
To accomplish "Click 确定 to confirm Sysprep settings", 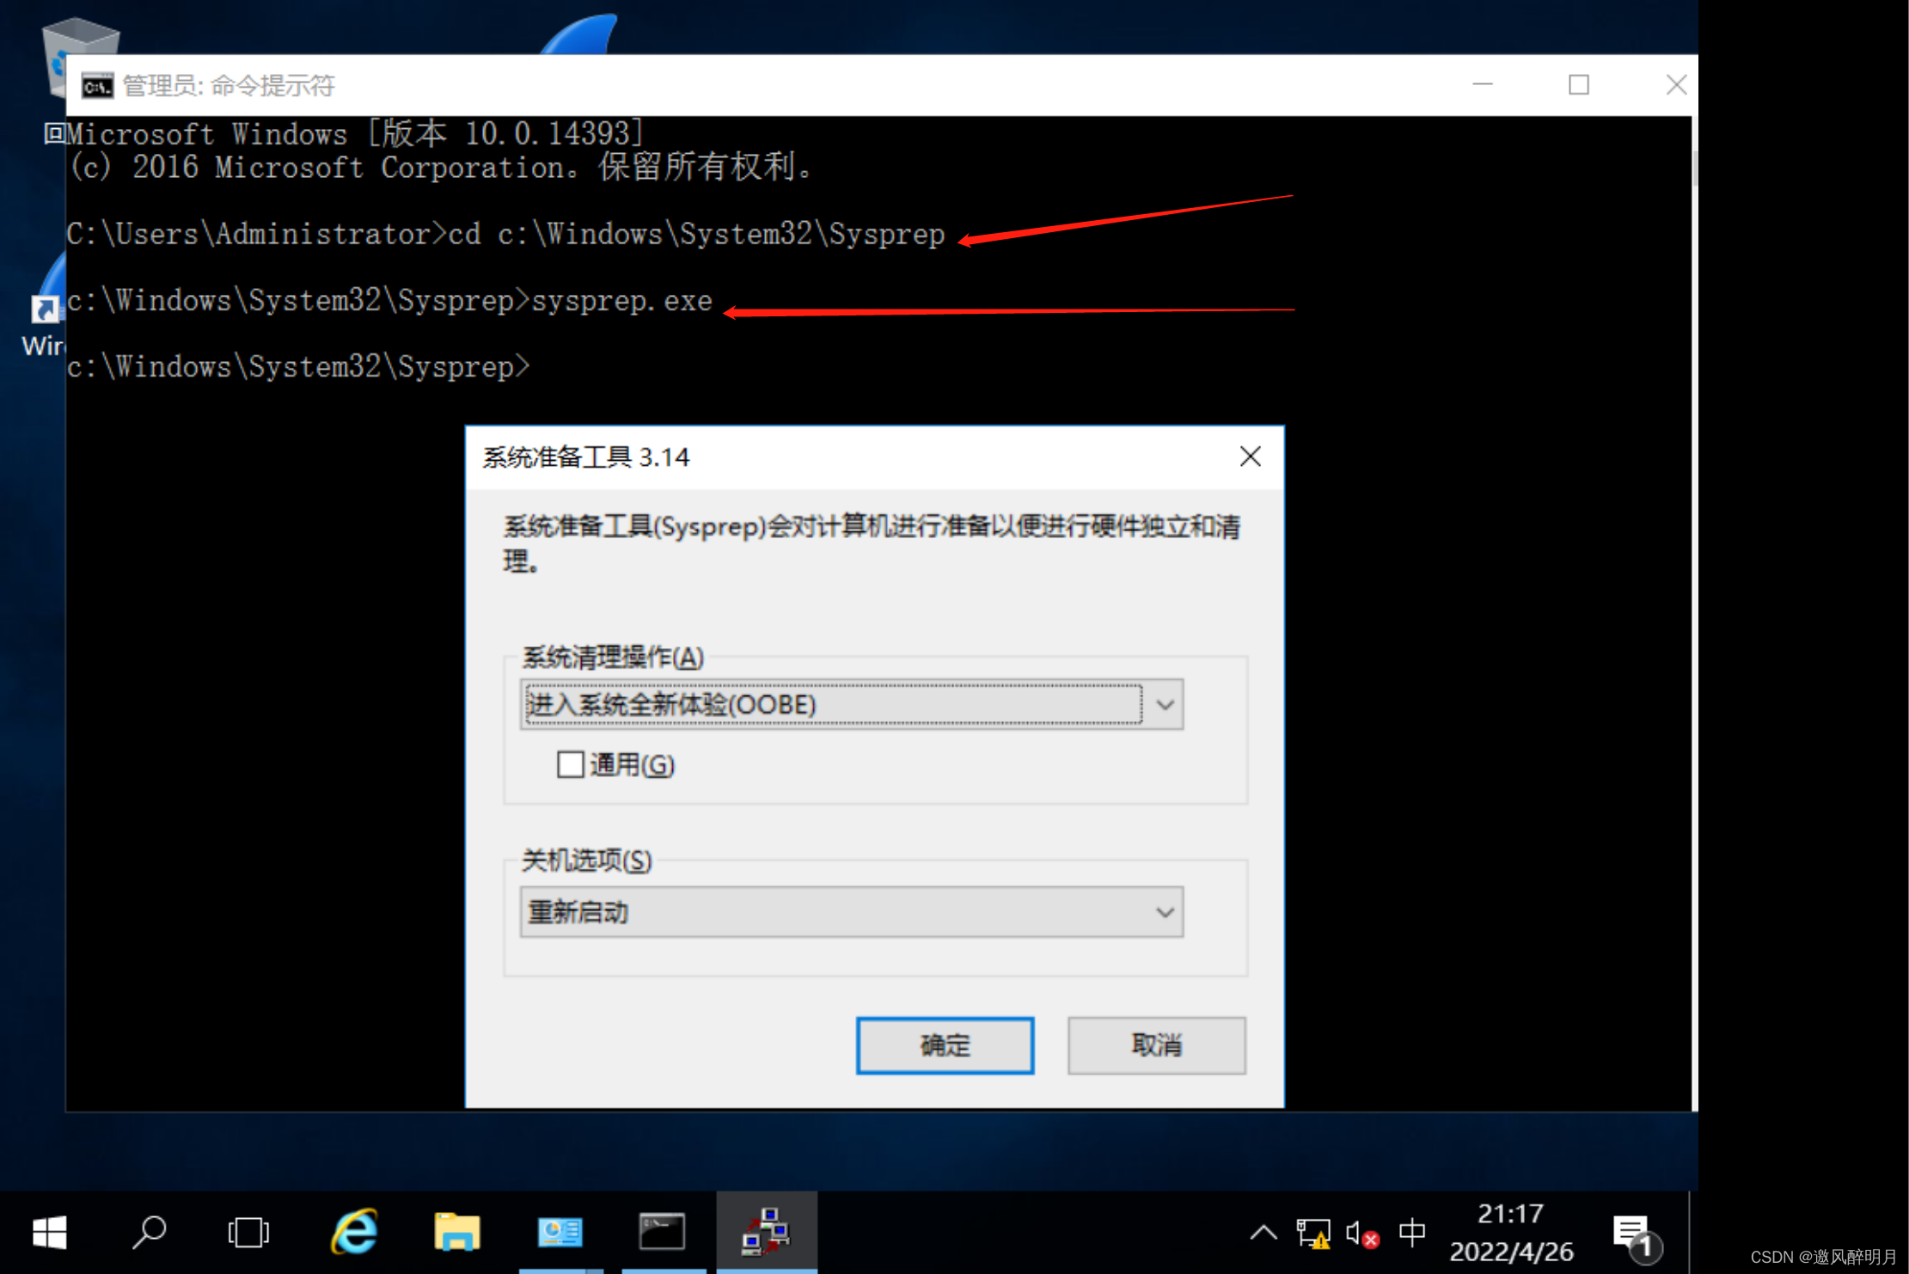I will point(944,1045).
